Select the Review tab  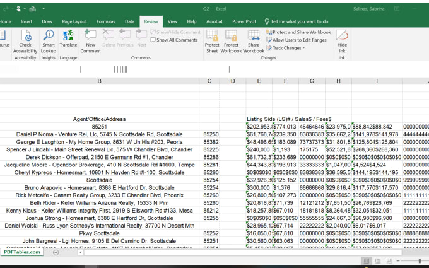coord(151,21)
